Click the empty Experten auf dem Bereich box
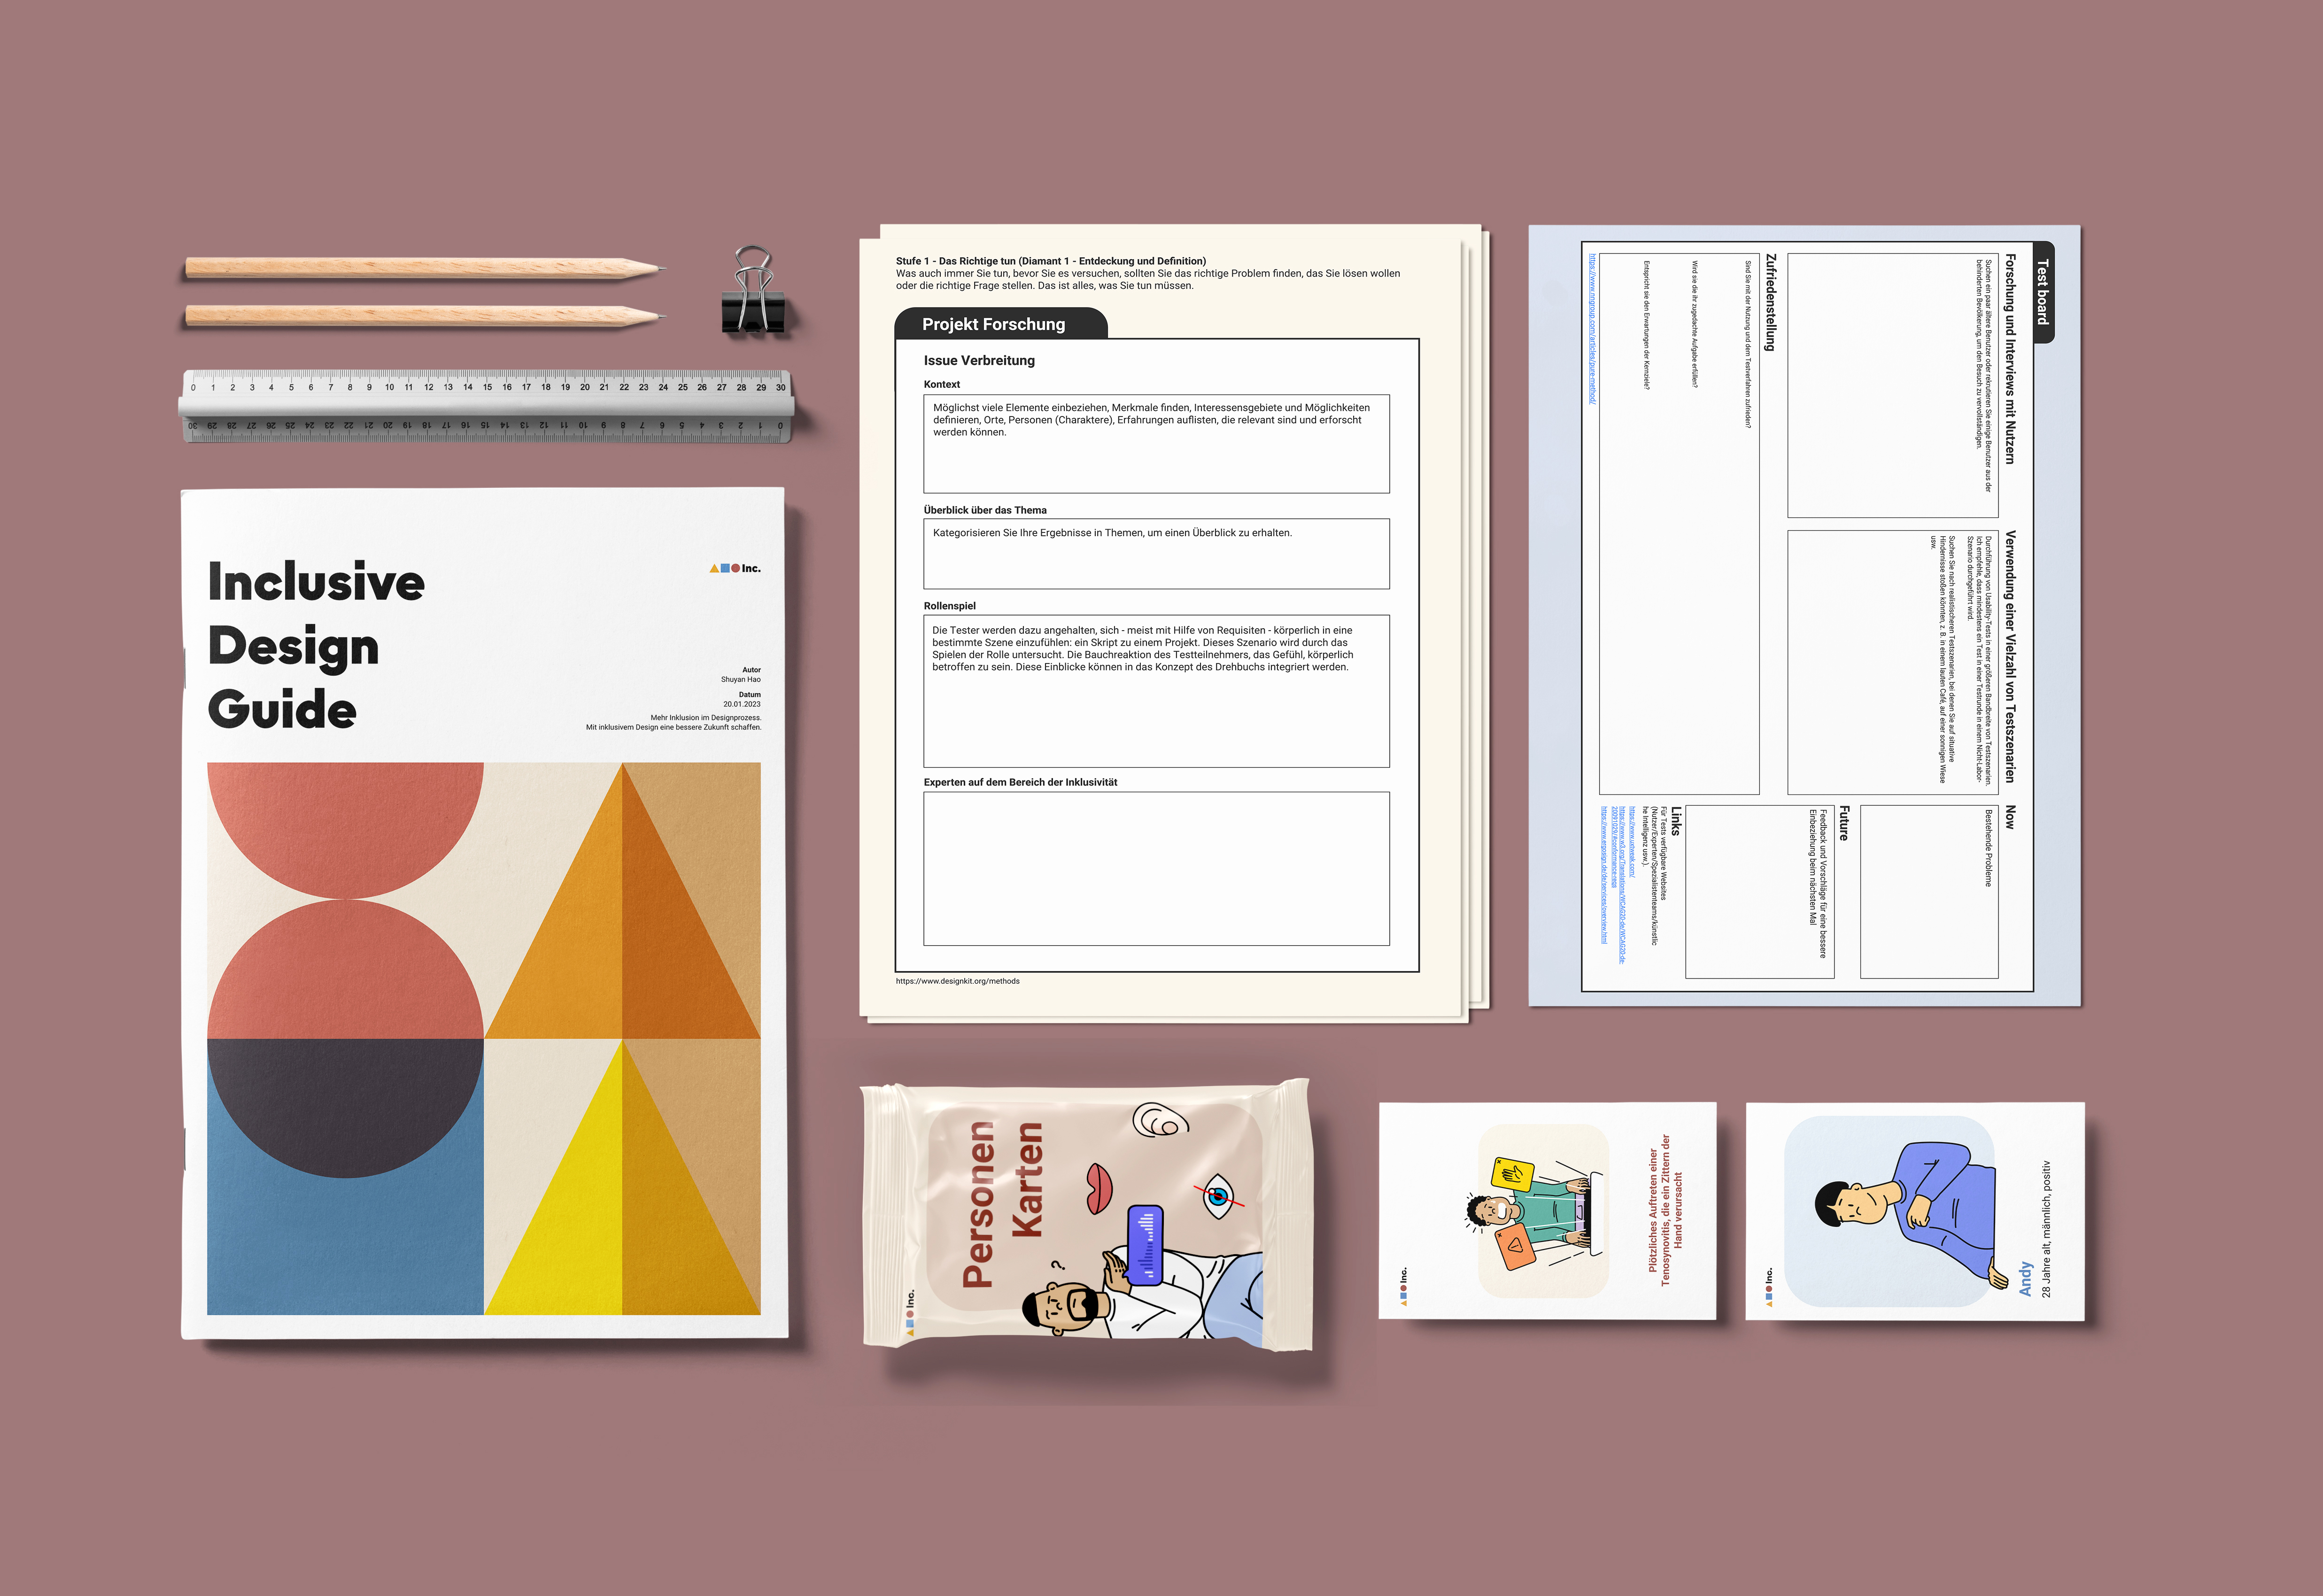2323x1596 pixels. pyautogui.click(x=1156, y=868)
